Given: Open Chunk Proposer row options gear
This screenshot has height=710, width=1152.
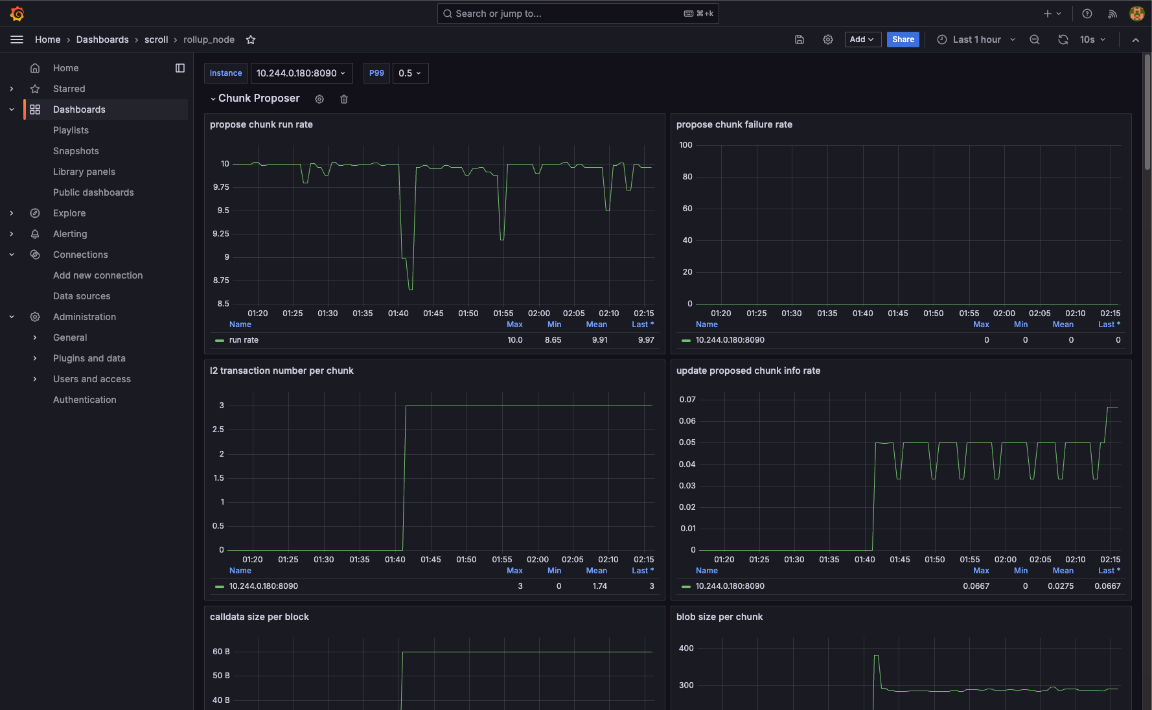Looking at the screenshot, I should point(319,99).
